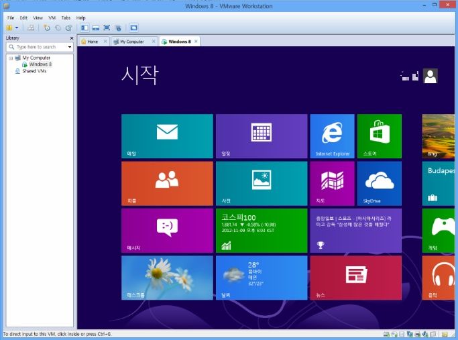
Task: Open the green Finance stock tile
Action: click(x=262, y=231)
